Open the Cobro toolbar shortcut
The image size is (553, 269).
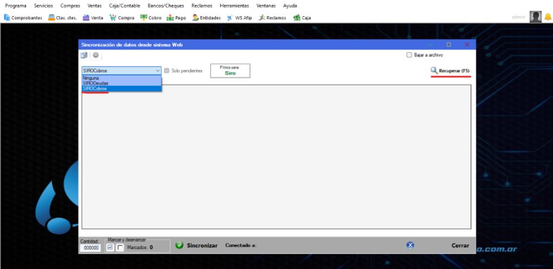[x=151, y=17]
